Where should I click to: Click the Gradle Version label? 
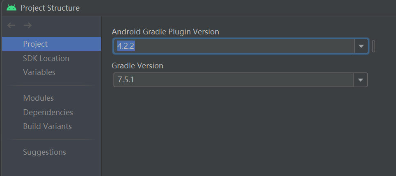[x=137, y=65]
